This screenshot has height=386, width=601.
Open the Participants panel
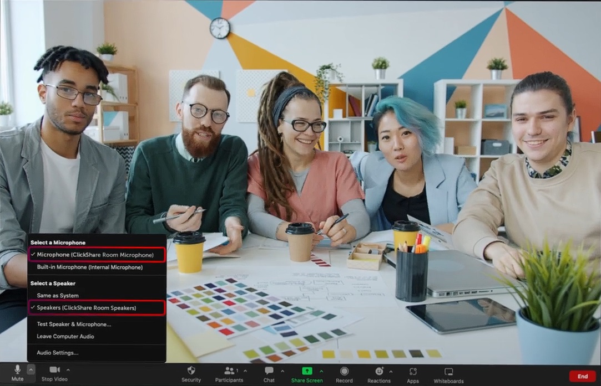[x=229, y=371]
